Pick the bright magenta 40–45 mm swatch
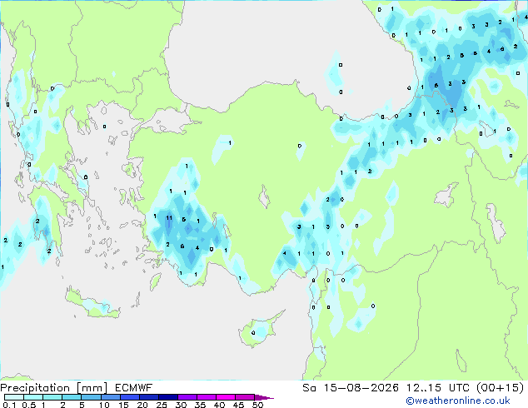Image resolution: width=528 pixels, height=408 pixels. (x=226, y=397)
